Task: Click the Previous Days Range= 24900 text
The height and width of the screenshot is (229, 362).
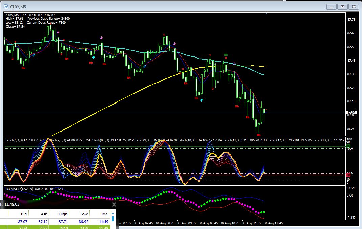Action: point(48,19)
